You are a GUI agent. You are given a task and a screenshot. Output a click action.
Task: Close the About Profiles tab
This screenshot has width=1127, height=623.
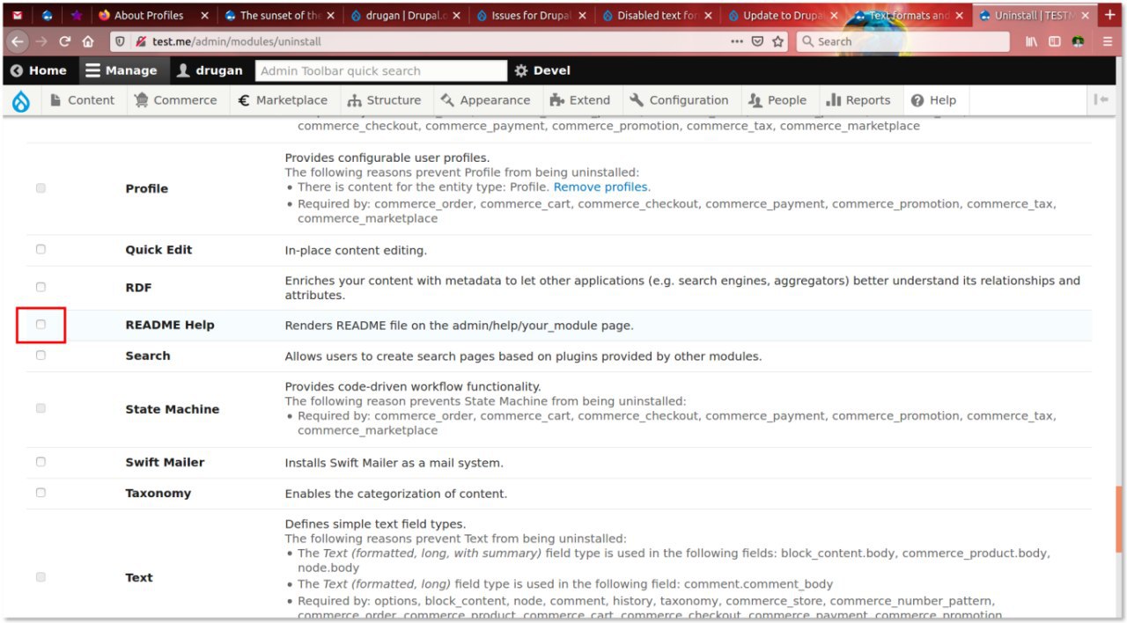pyautogui.click(x=204, y=16)
